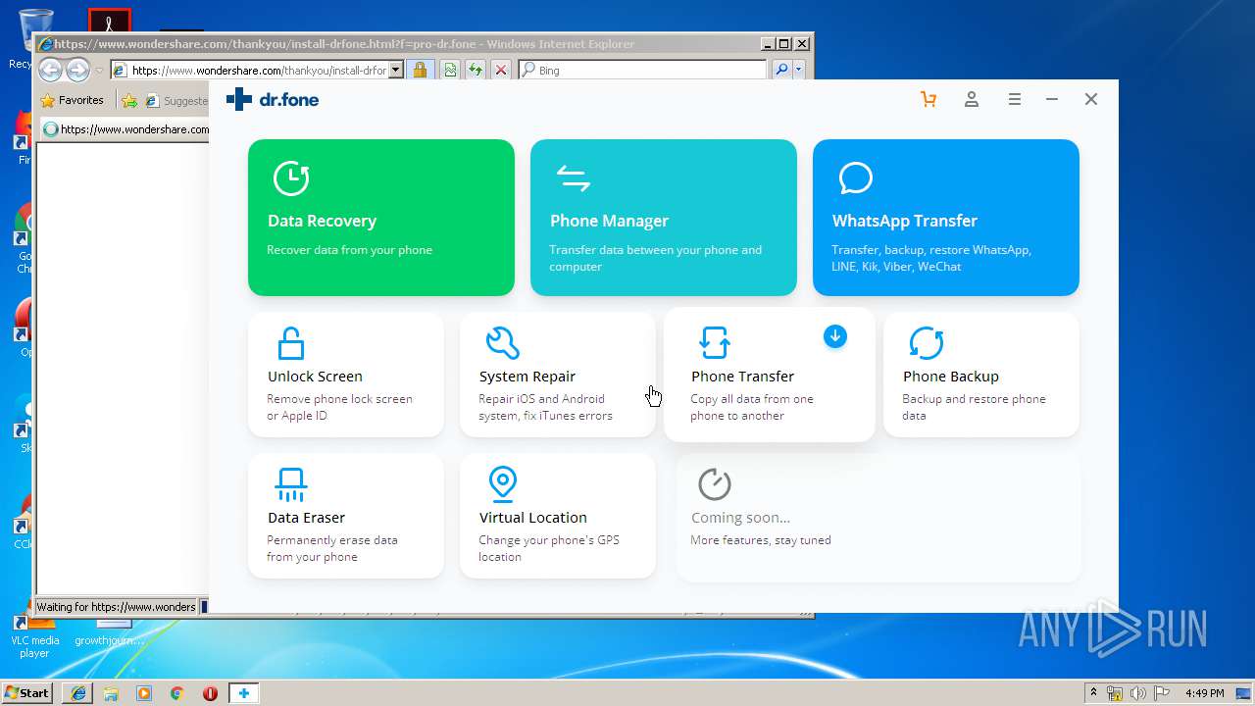The width and height of the screenshot is (1255, 706).
Task: Open the network icon in system tray
Action: [x=1115, y=693]
